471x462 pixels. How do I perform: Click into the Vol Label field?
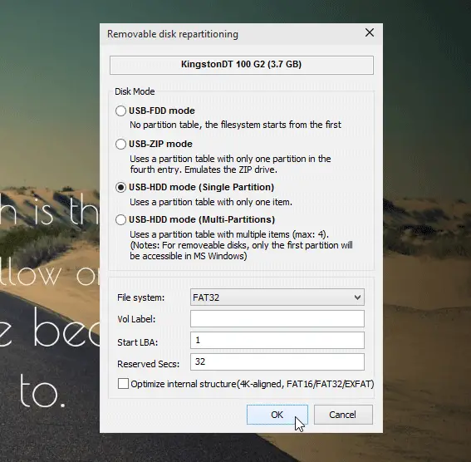[x=277, y=319]
